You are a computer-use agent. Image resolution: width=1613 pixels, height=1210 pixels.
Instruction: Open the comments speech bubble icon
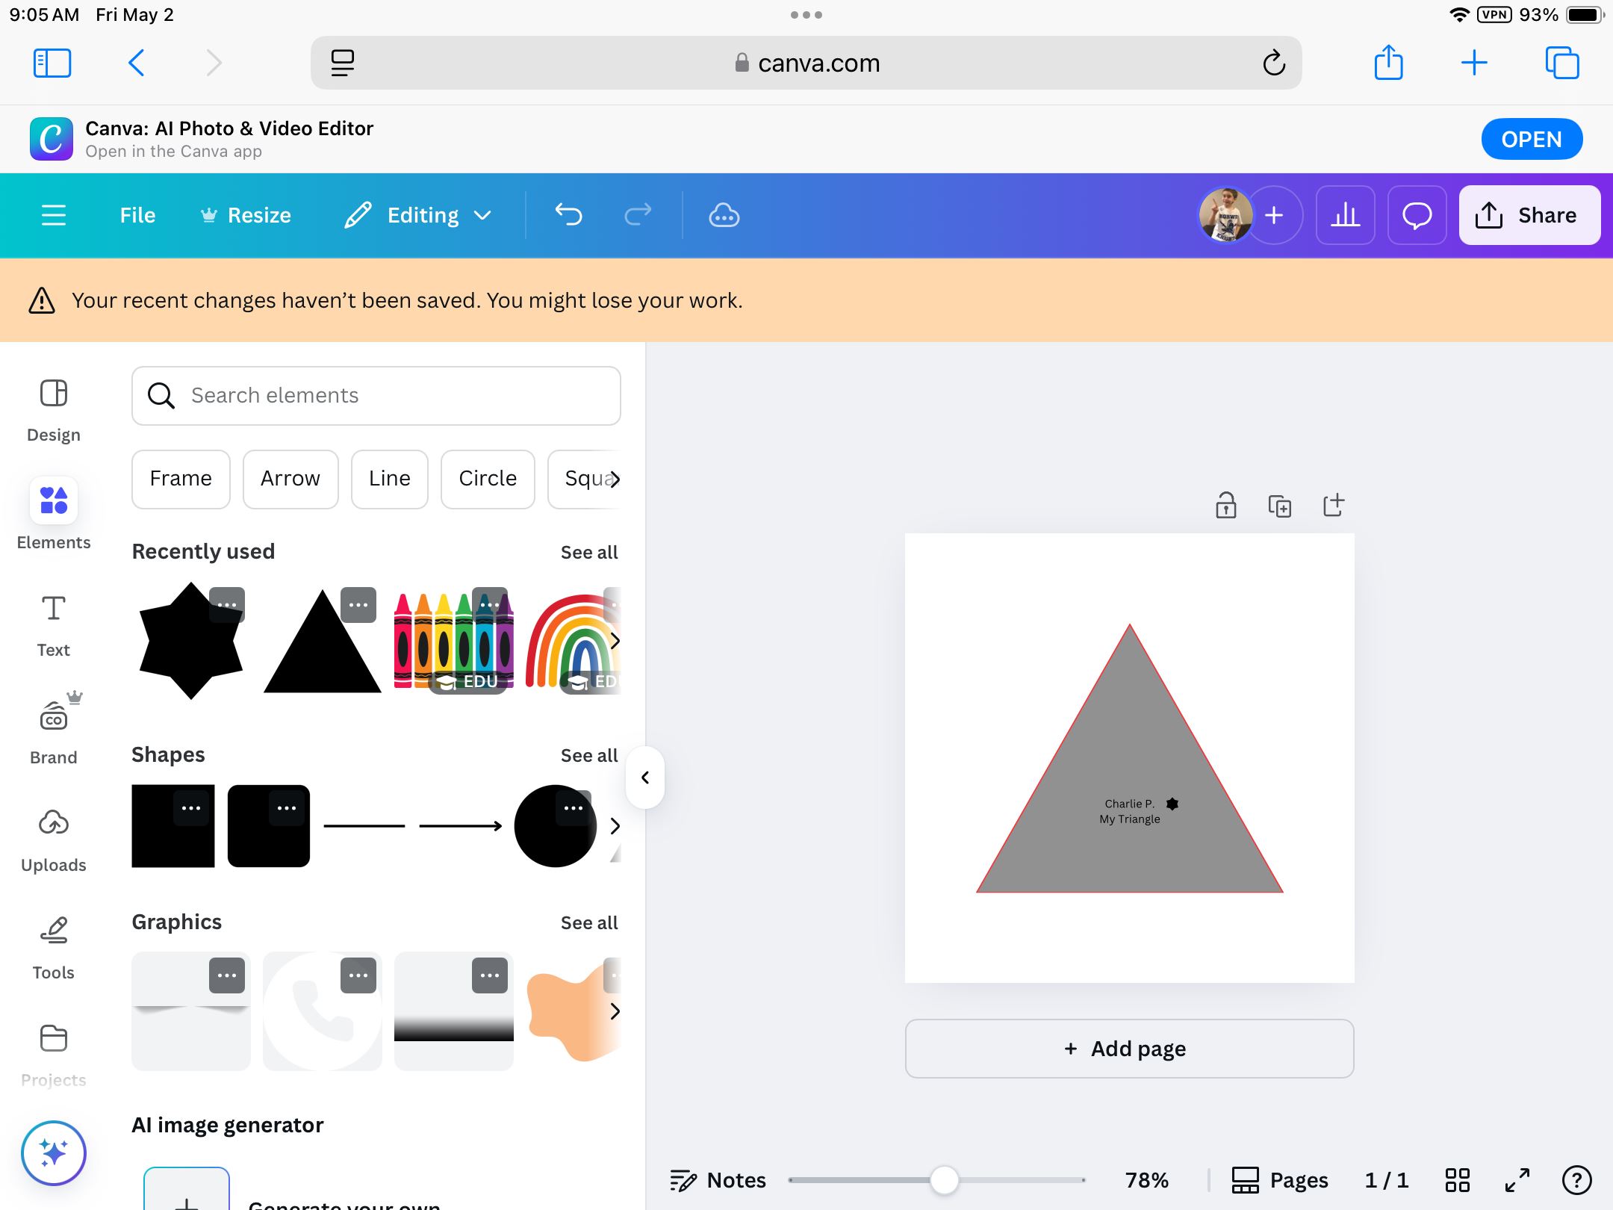pos(1417,215)
